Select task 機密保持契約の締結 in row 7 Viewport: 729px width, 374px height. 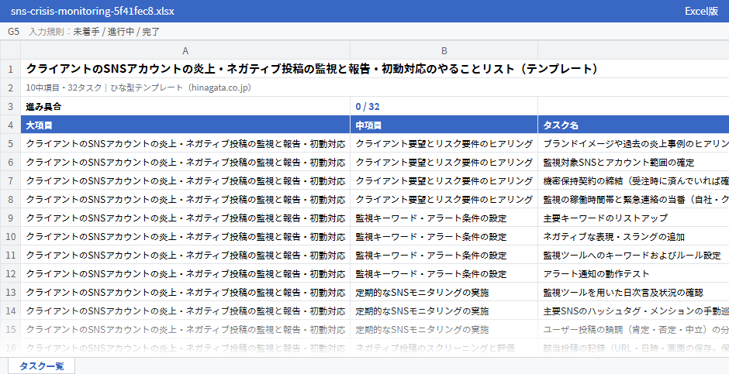634,181
